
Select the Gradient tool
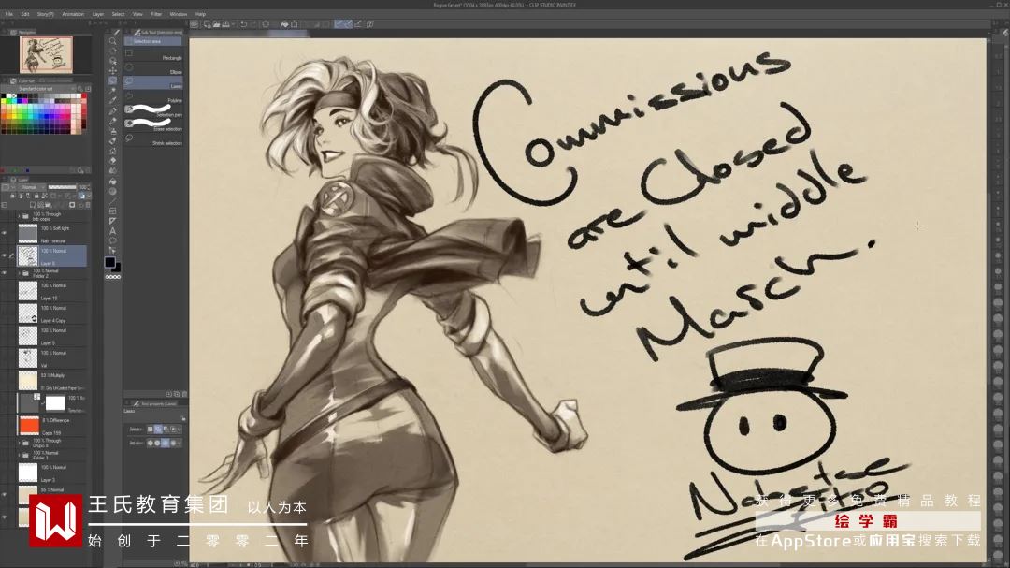(x=113, y=191)
